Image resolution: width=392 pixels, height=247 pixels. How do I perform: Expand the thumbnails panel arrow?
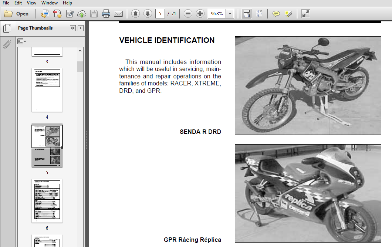tap(81, 28)
